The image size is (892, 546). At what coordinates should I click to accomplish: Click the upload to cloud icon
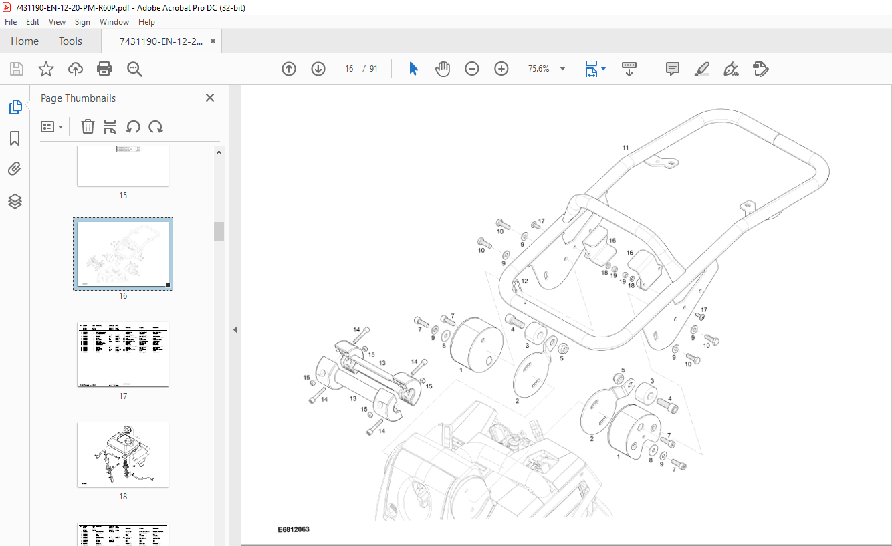76,69
